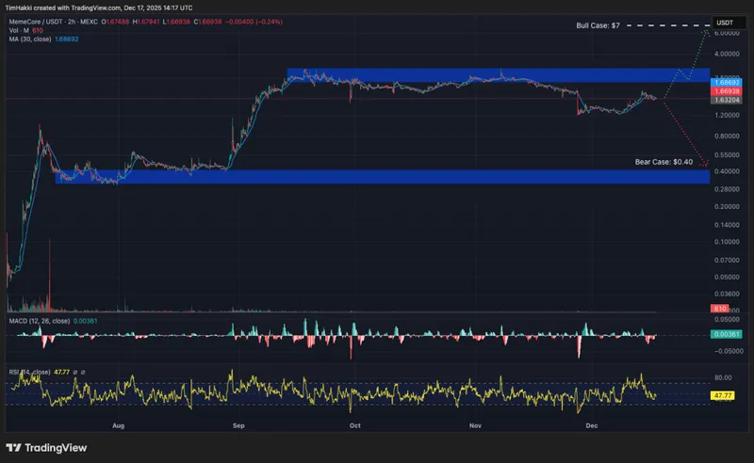754x463 pixels.
Task: Select the upper blue resistance zone rectangle
Action: 499,75
